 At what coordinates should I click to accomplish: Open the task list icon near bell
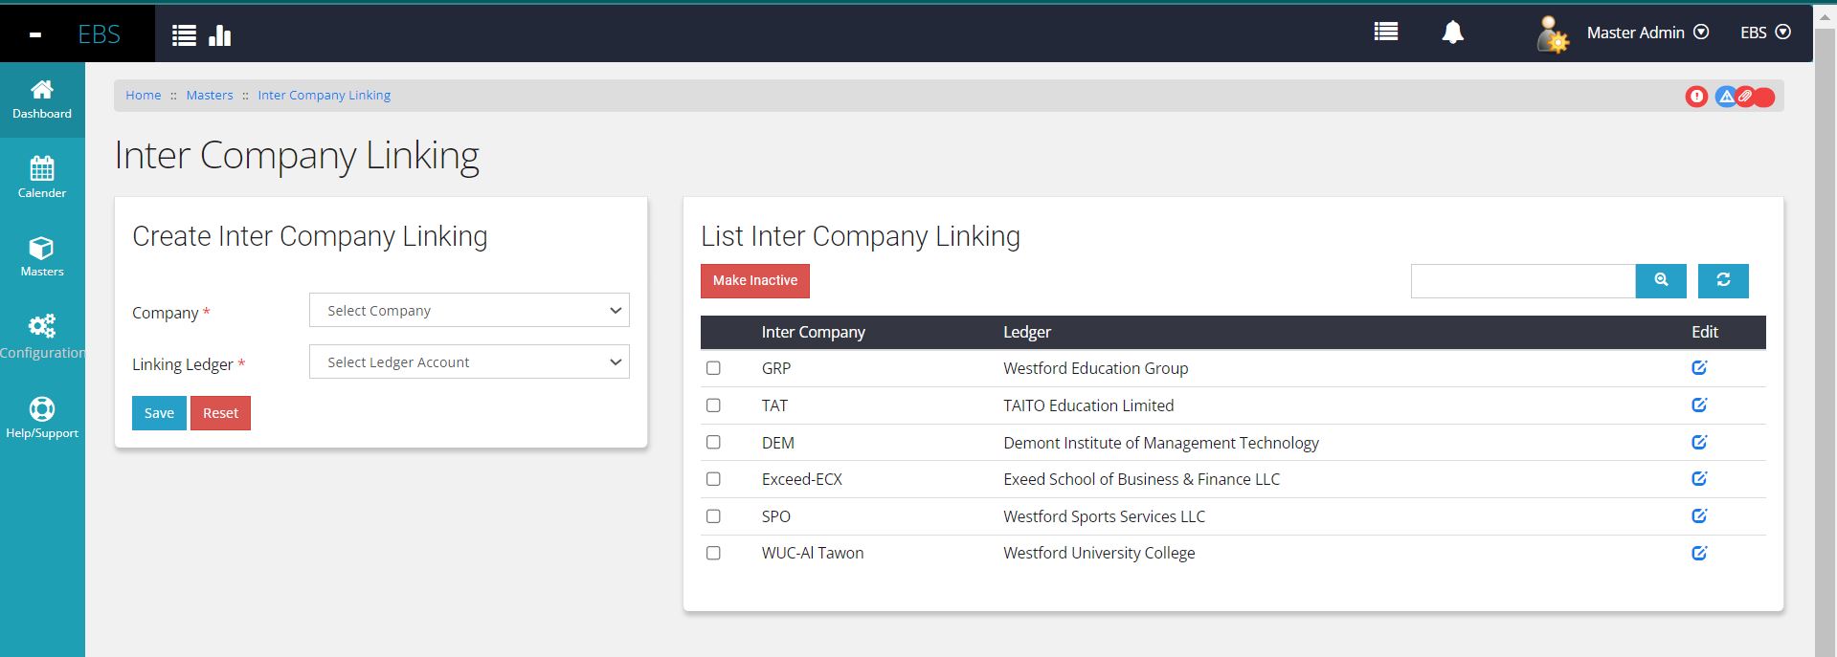[x=1385, y=33]
